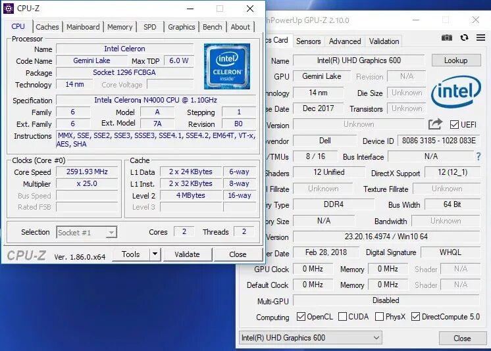Viewport: 491px width, 351px height.
Task: Switch to the Graphics tab in CPU-Z
Action: point(181,27)
